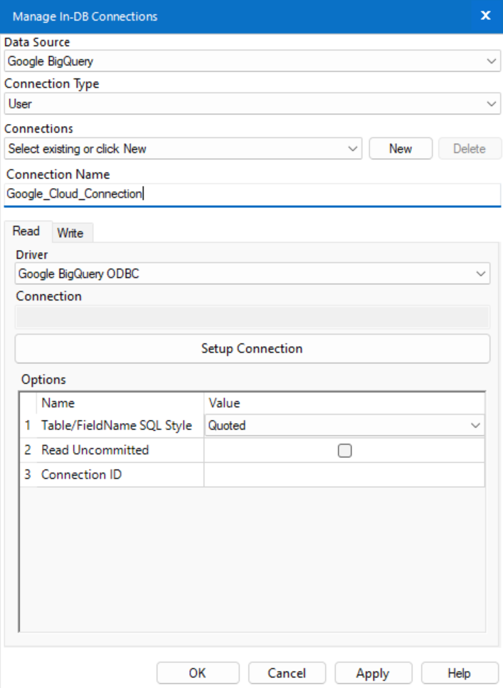Open Help for In-DB connections

click(x=460, y=673)
